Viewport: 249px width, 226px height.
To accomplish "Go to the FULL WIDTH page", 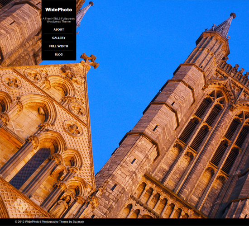I will pos(58,46).
